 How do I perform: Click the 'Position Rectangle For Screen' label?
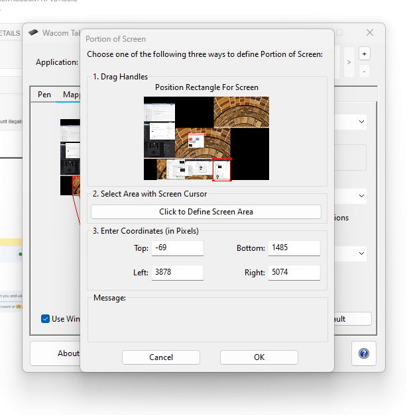pyautogui.click(x=207, y=87)
